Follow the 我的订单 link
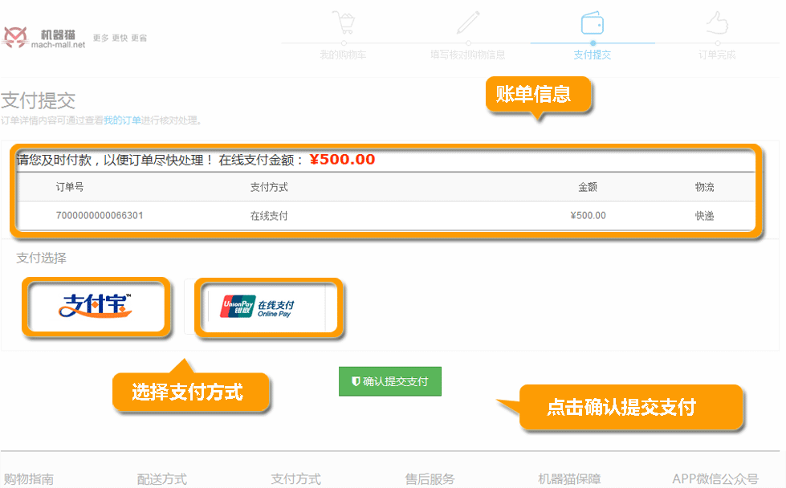 point(122,120)
